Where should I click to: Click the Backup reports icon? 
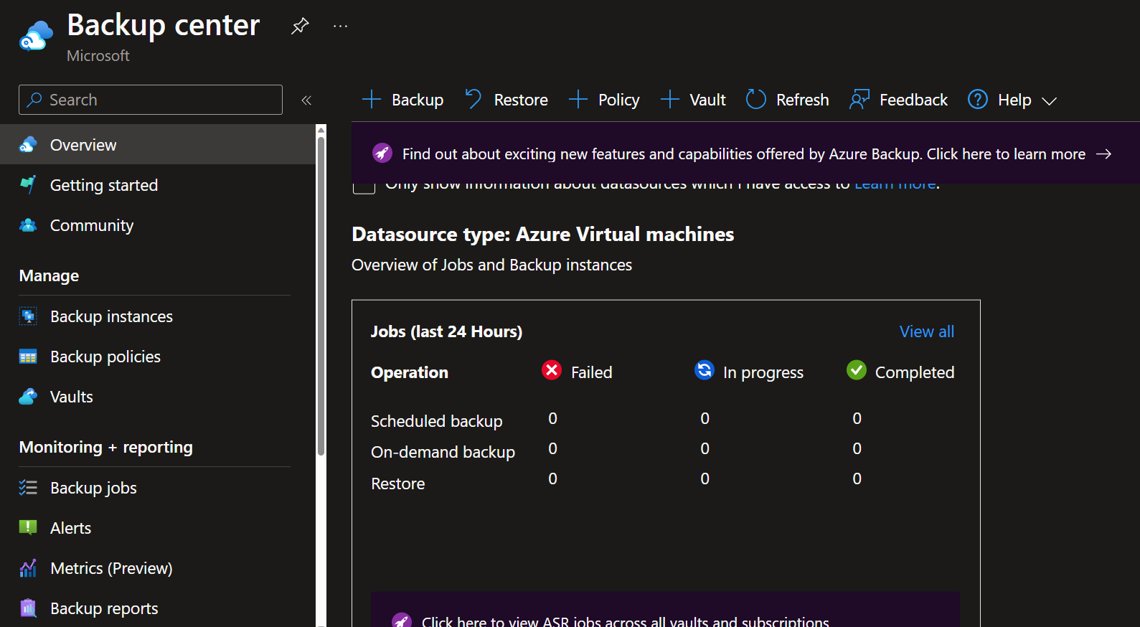[x=28, y=608]
